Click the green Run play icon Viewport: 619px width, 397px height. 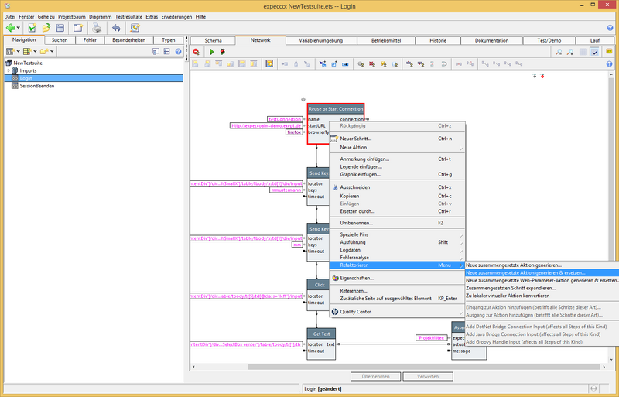(211, 52)
